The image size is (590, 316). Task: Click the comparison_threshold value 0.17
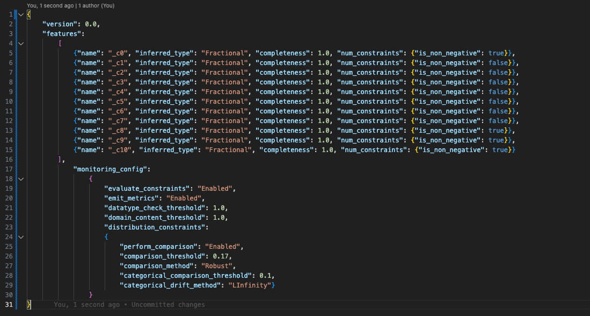point(221,256)
